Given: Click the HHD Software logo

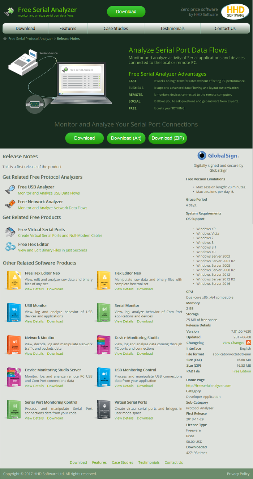Looking at the screenshot, I should pyautogui.click(x=235, y=12).
